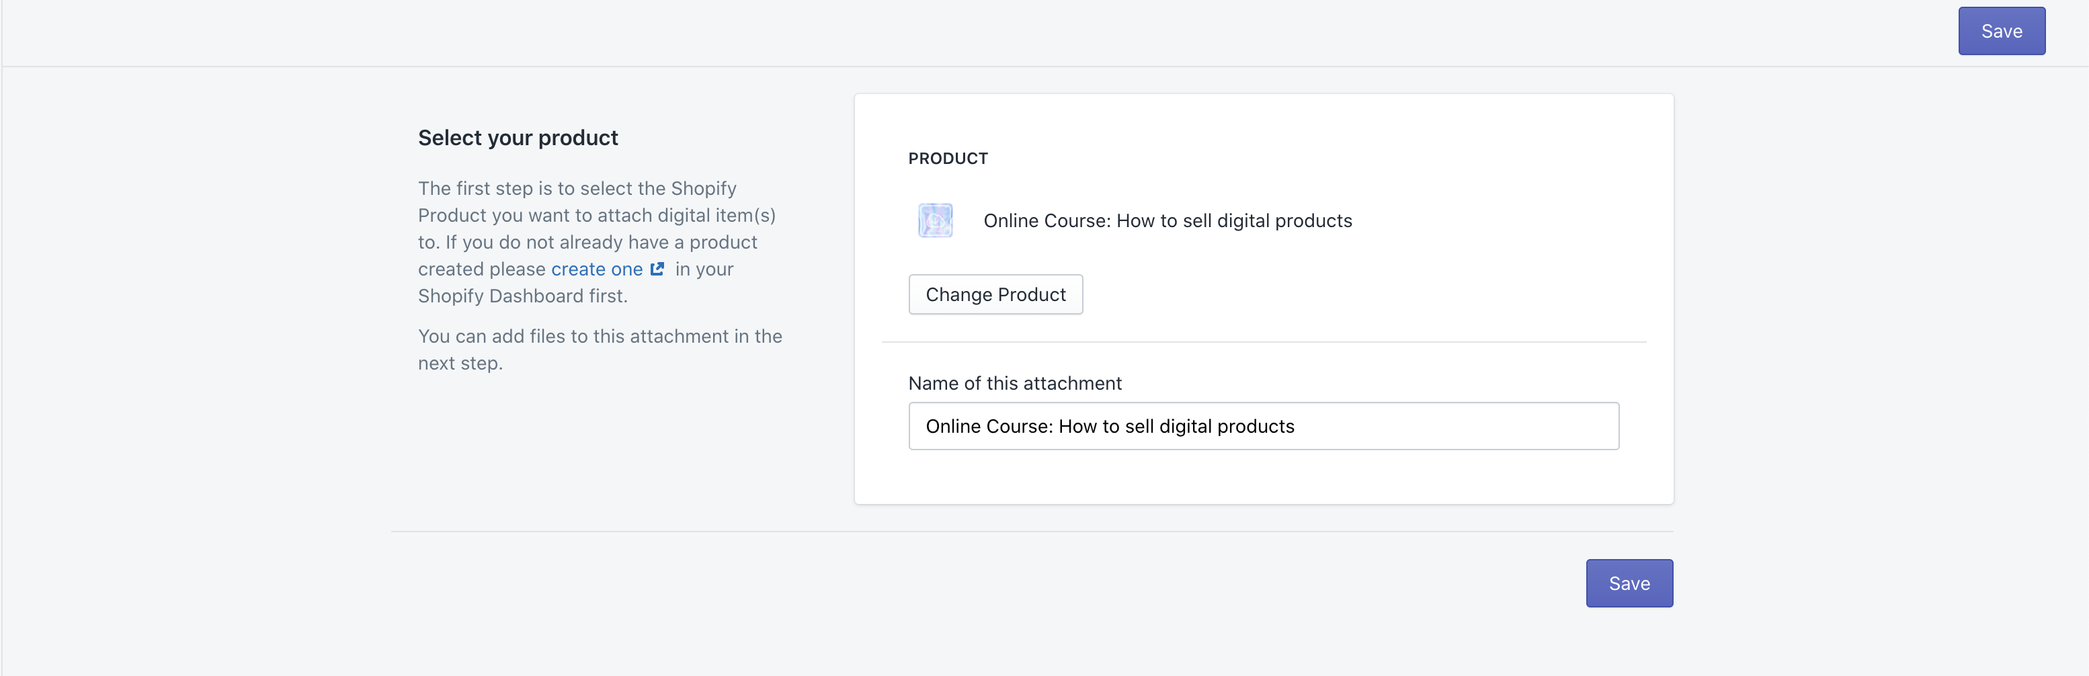Screen dimensions: 2089x676
Task: Click the Select your product heading
Action: click(x=518, y=137)
